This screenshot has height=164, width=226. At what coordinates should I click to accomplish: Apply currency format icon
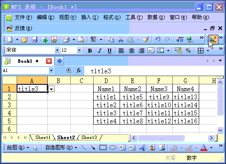coord(178,50)
